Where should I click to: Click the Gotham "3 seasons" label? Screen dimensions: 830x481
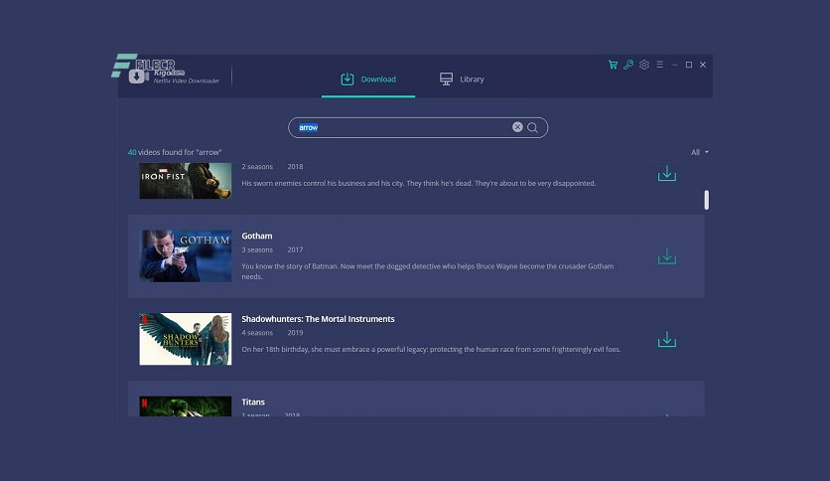click(x=257, y=250)
